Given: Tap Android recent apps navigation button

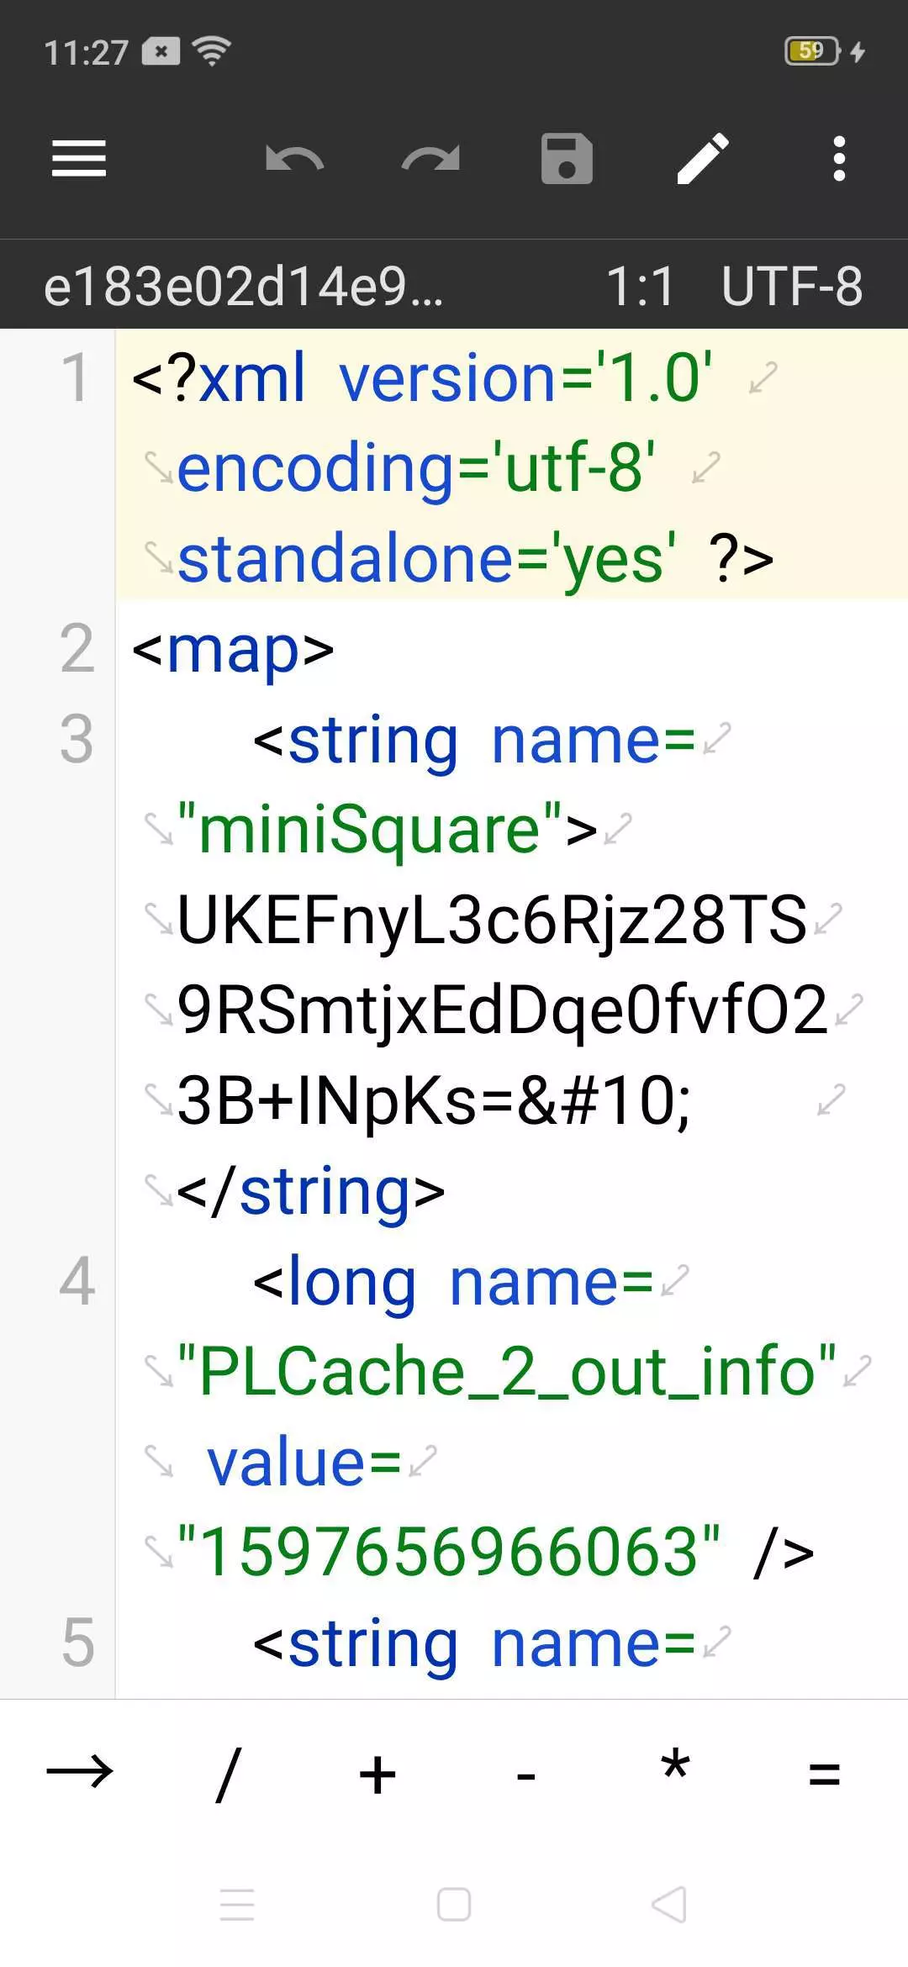Looking at the screenshot, I should 237,1905.
